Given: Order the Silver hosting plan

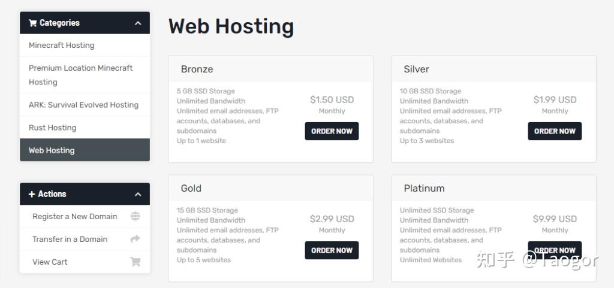Looking at the screenshot, I should pos(555,131).
